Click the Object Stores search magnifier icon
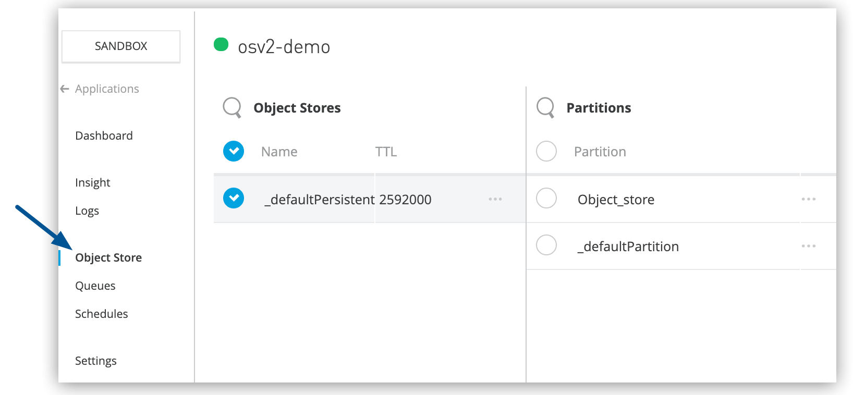The image size is (853, 395). (x=231, y=107)
